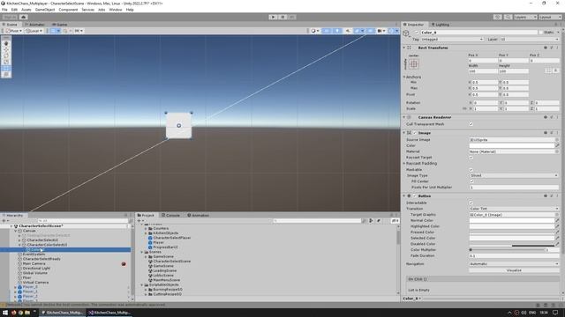565x317 pixels.
Task: Select the combined Transform tool
Action: 6,74
